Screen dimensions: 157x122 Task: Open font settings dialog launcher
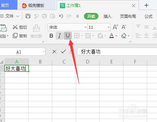click(x=130, y=42)
